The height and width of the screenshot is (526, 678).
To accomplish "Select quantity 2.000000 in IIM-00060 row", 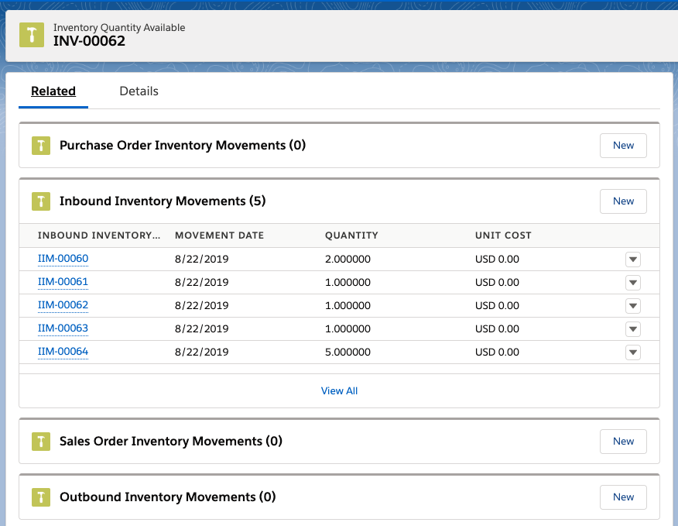I will coord(348,260).
